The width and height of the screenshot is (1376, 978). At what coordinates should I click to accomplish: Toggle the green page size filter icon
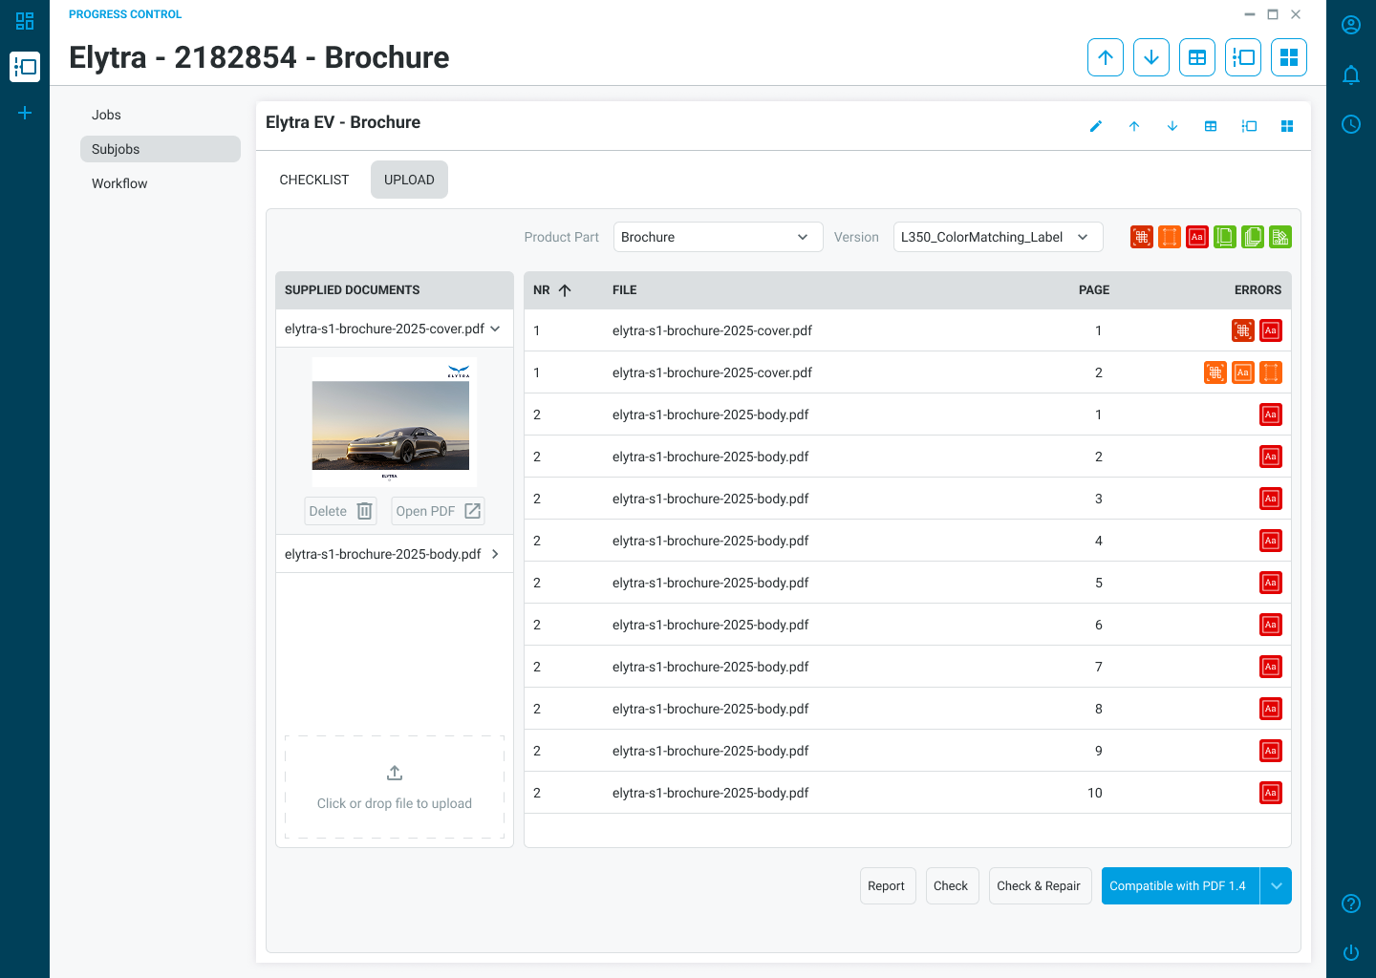click(1225, 237)
